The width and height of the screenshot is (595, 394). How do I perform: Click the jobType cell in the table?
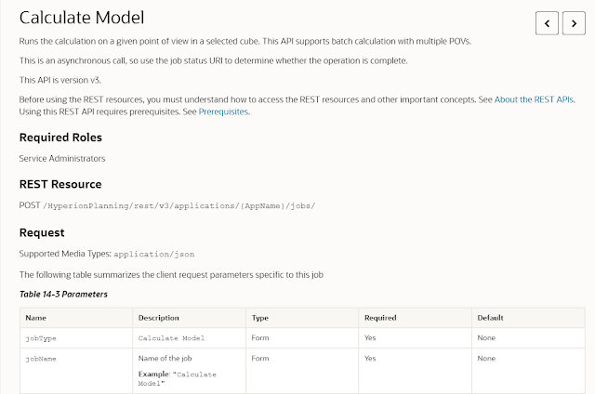43,338
